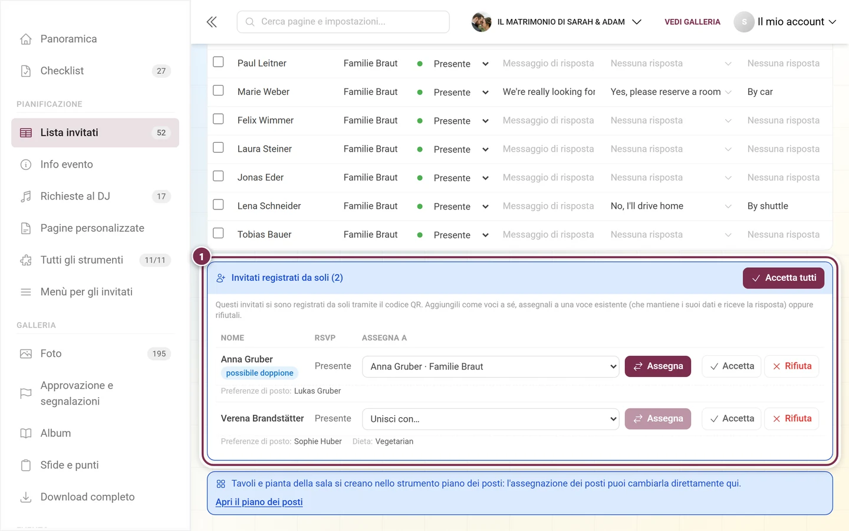
Task: Check the box next to Laura Steiner
Action: (218, 147)
